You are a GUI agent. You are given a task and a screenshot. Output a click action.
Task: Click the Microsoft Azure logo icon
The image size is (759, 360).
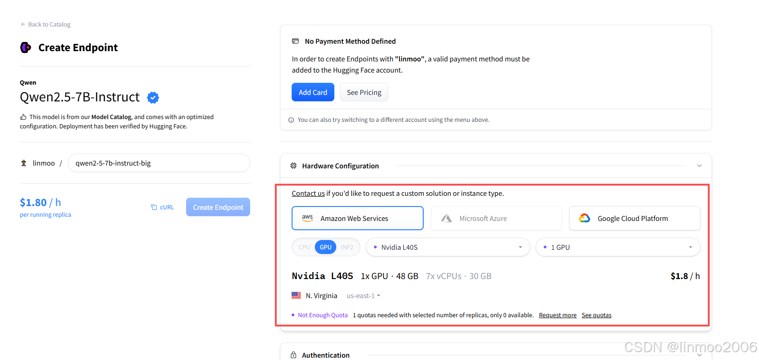[x=446, y=218]
